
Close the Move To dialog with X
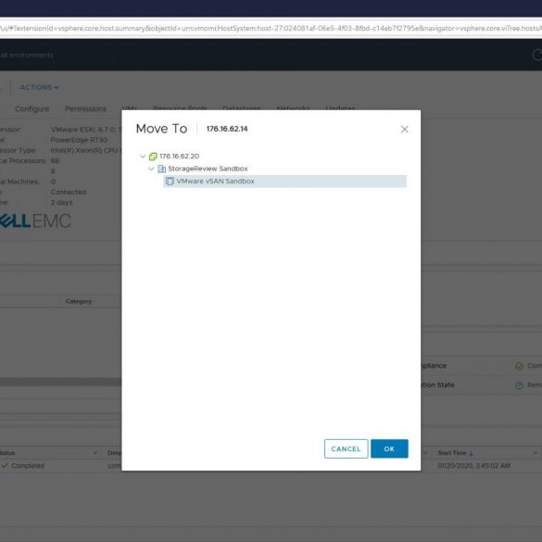click(405, 130)
